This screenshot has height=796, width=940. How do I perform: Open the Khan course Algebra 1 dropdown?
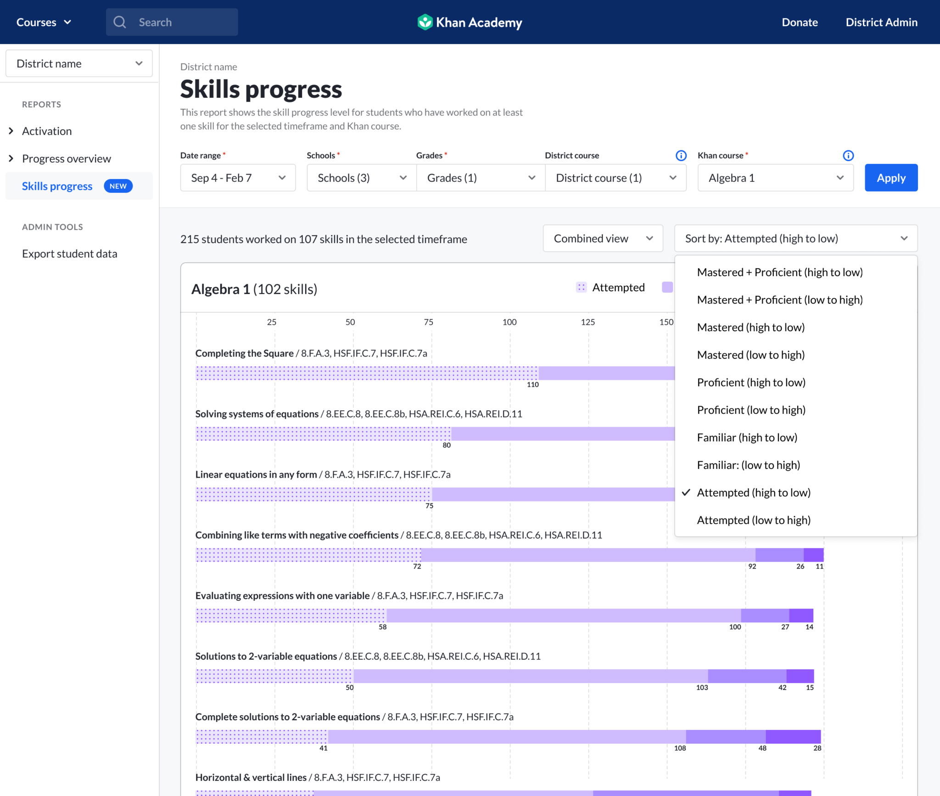click(775, 178)
